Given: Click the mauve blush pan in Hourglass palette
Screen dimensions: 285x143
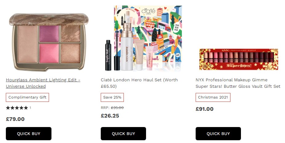Looking at the screenshot, I should click(x=49, y=34).
